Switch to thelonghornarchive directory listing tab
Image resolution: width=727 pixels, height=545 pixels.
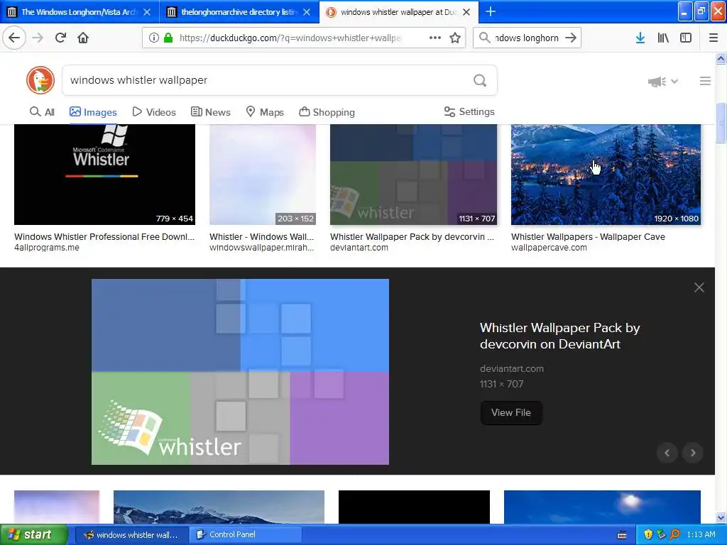pos(239,12)
